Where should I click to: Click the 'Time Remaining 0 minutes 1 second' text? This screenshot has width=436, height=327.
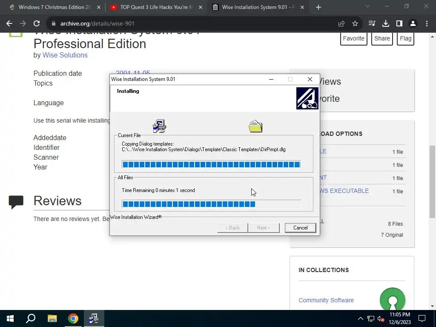click(x=158, y=190)
